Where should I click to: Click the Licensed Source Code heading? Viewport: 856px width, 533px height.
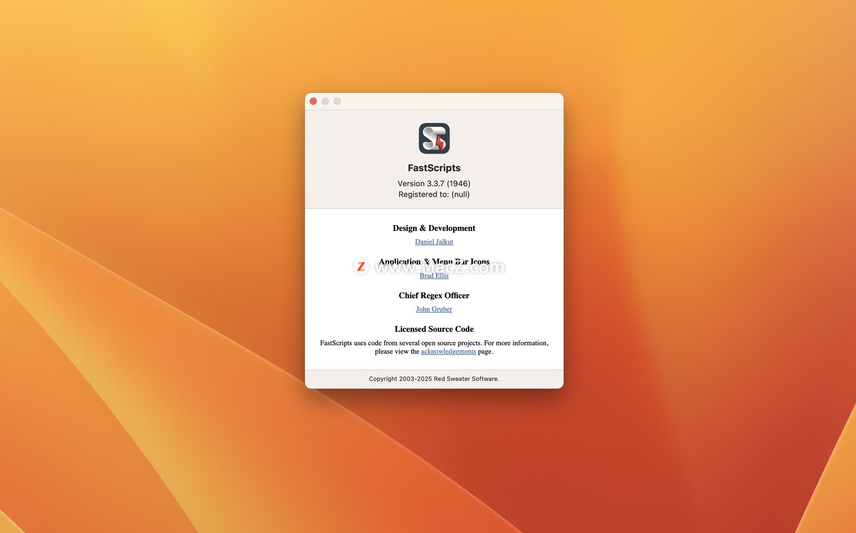434,329
